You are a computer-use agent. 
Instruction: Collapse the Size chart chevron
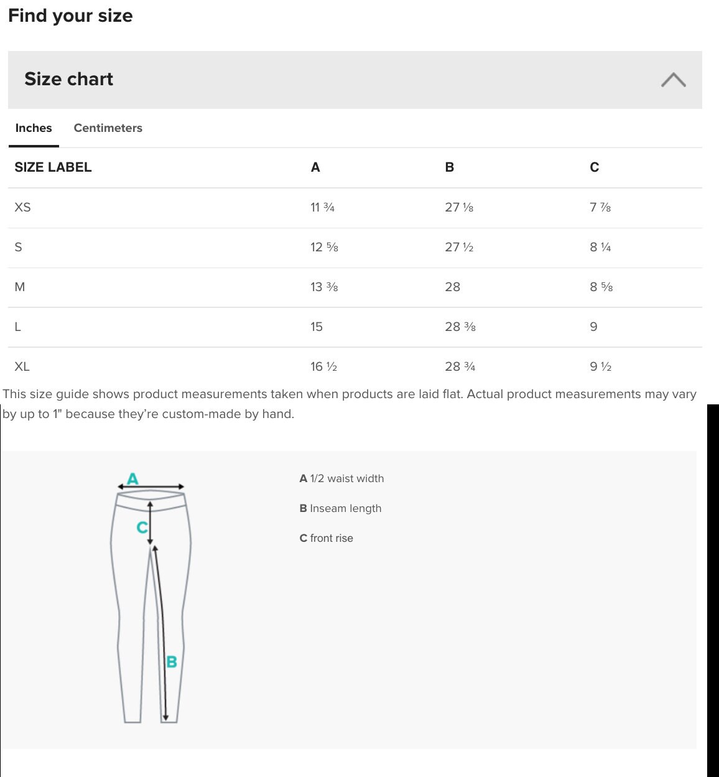[x=674, y=80]
